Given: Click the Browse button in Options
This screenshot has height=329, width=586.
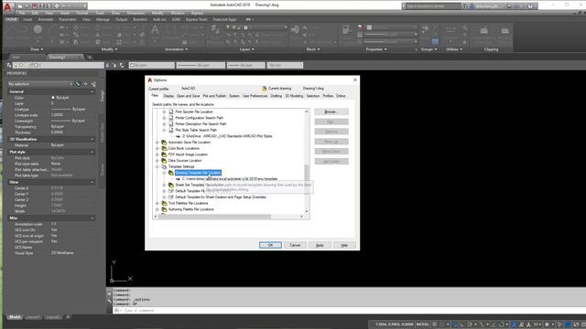Looking at the screenshot, I should click(x=331, y=111).
